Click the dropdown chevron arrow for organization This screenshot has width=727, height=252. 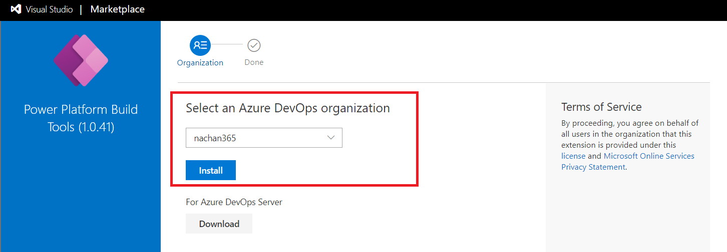click(330, 138)
